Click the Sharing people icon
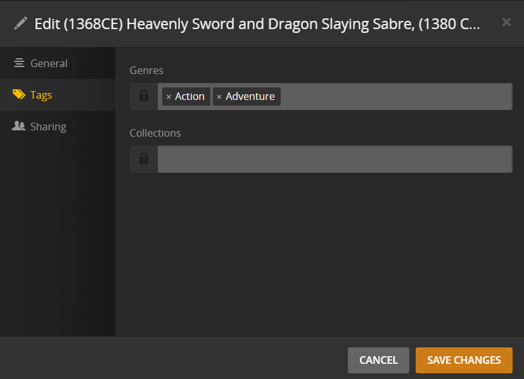 click(19, 127)
